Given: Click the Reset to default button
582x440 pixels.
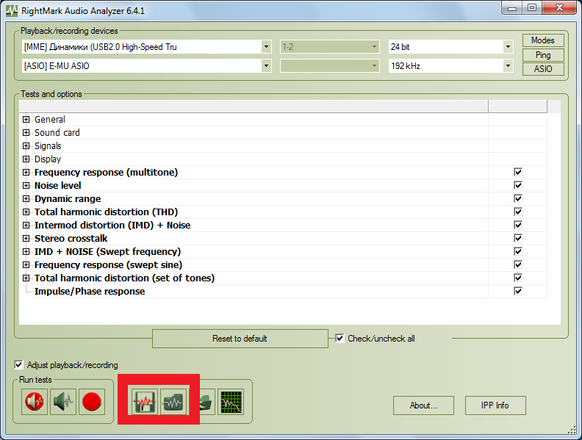Looking at the screenshot, I should (240, 339).
